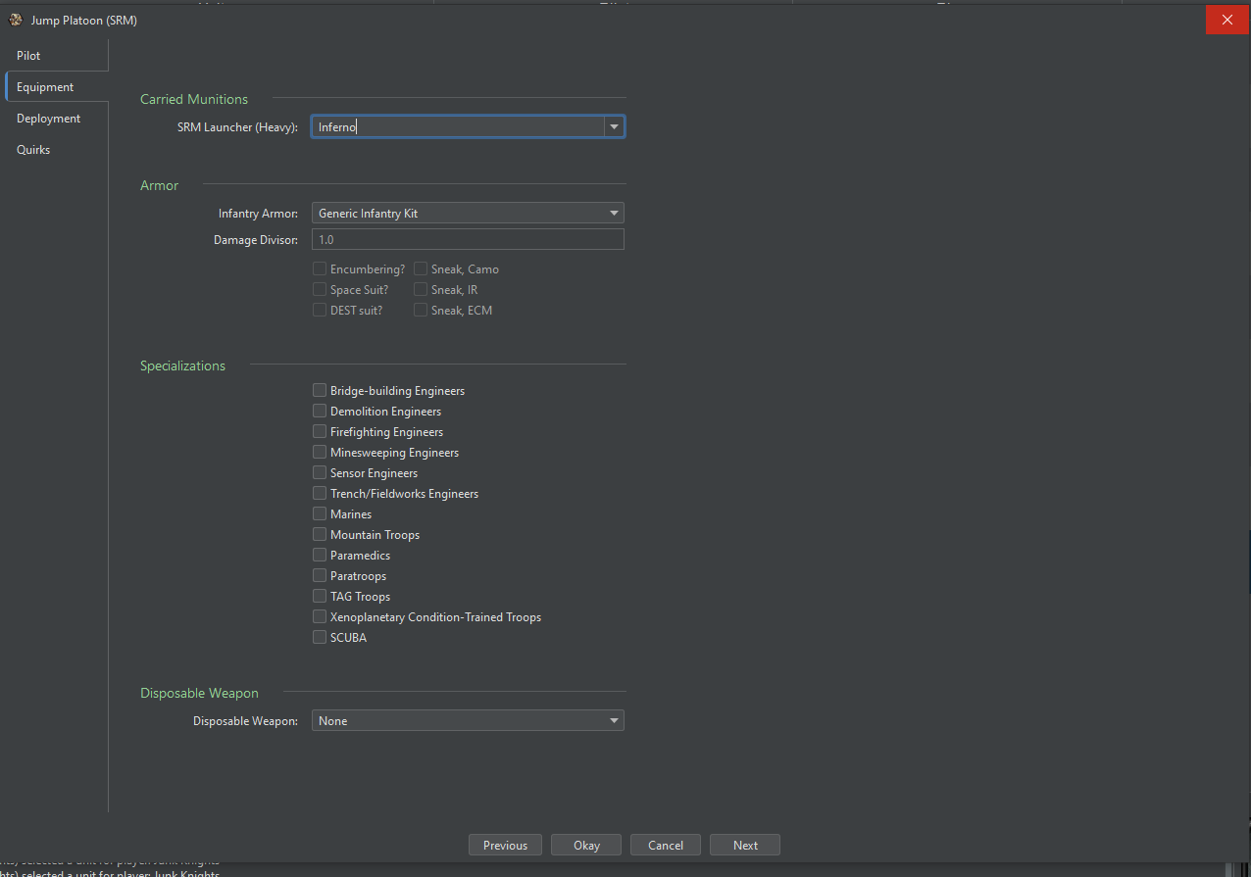Advance with the Next button

(745, 846)
